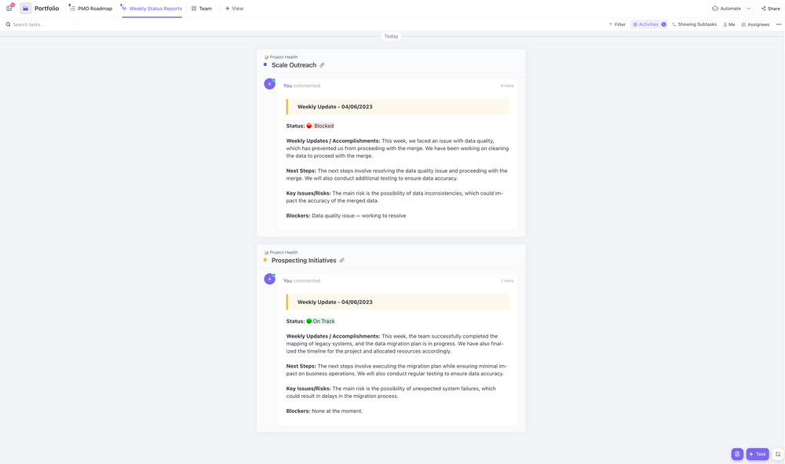Open the Assignees dropdown

click(x=755, y=24)
